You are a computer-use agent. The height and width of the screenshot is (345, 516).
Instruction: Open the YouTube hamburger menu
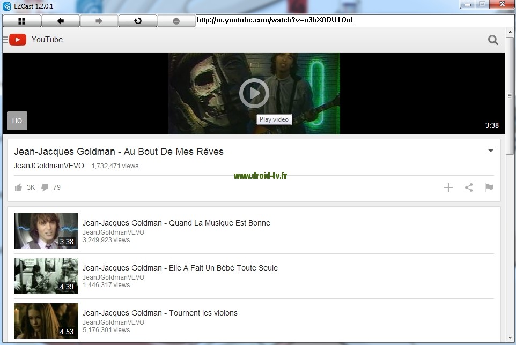pyautogui.click(x=5, y=40)
